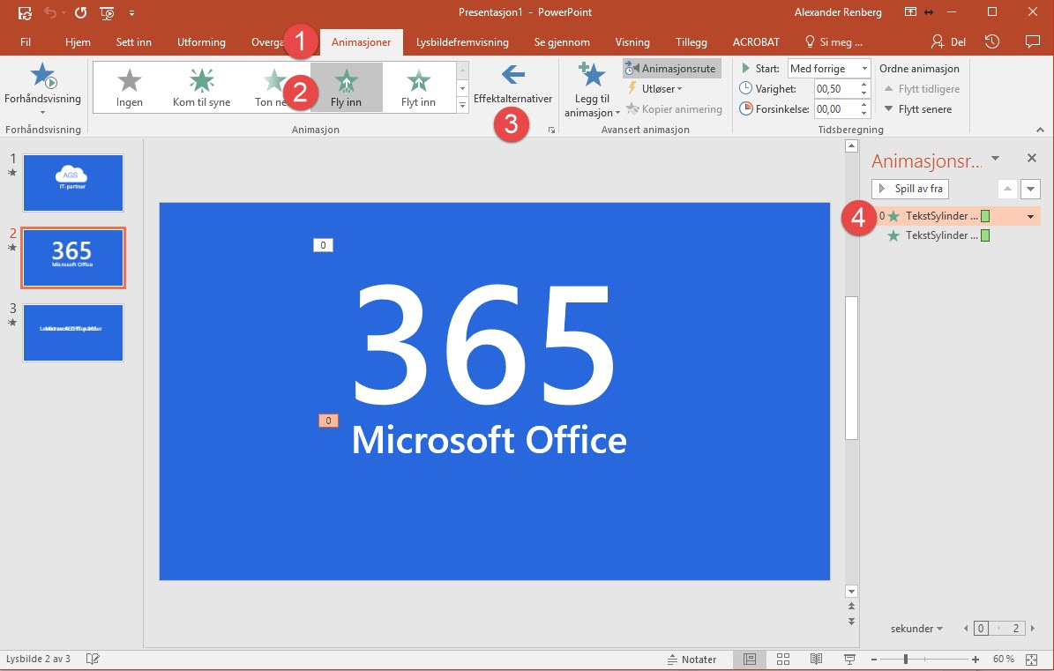Select slide 2 thumbnail showing 365
The height and width of the screenshot is (671, 1054).
point(73,258)
